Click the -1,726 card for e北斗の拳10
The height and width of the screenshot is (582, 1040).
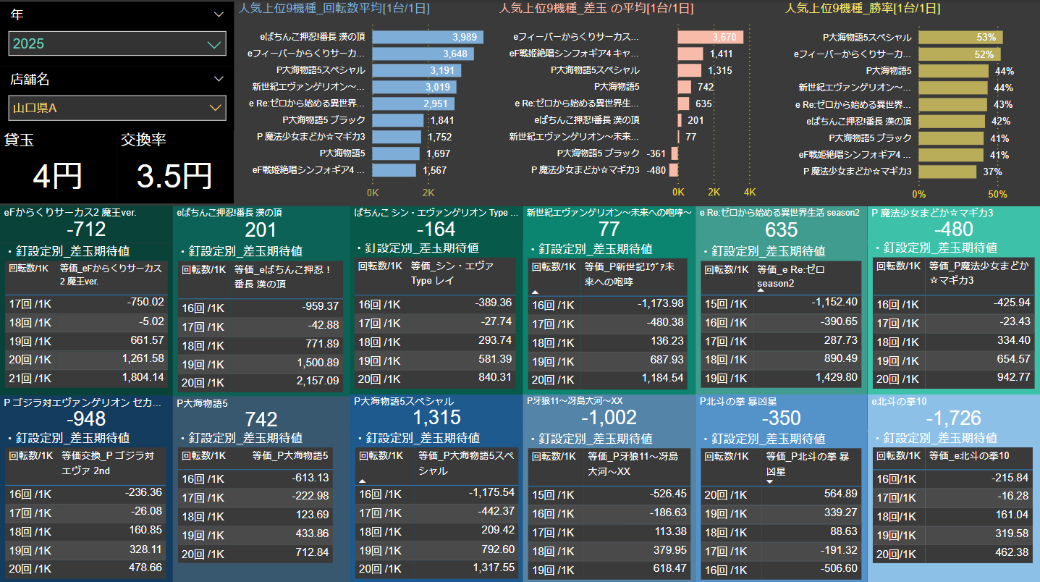click(x=953, y=418)
